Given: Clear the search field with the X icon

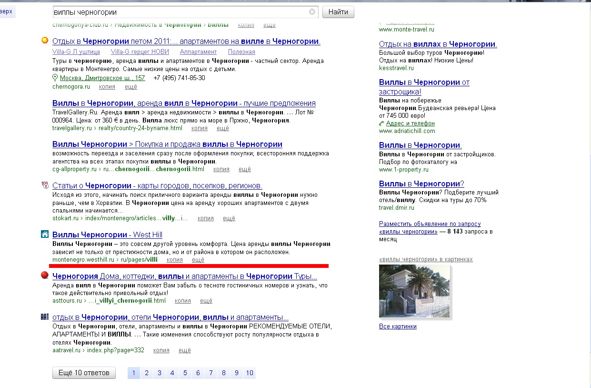Looking at the screenshot, I should click(312, 12).
